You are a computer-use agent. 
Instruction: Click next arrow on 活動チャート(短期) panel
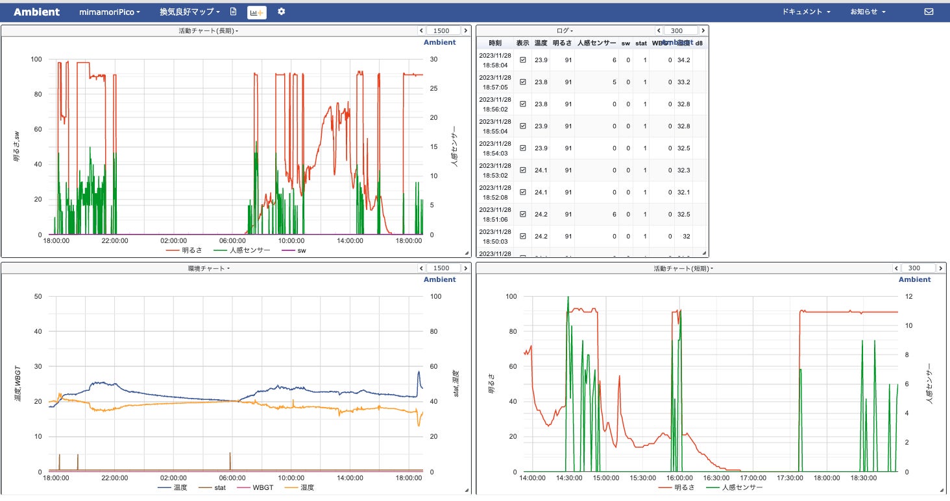point(942,268)
